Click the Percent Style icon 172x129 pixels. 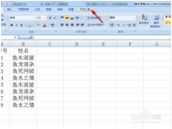(x=119, y=25)
